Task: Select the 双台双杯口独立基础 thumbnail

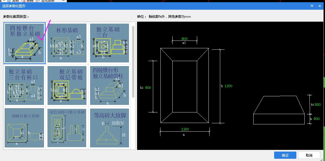Action: coord(67,128)
